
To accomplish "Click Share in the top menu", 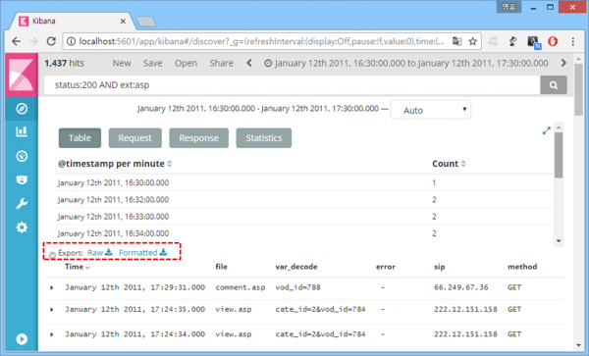I will [x=221, y=63].
